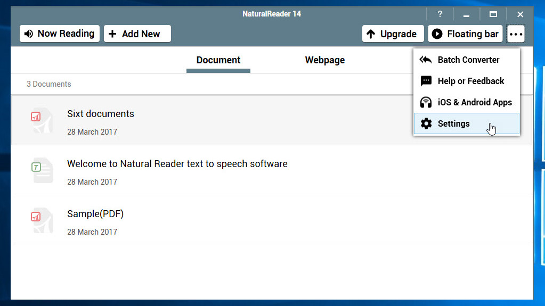Click the PDF icon for Sample(PDF)
The width and height of the screenshot is (545, 306).
coord(42,220)
